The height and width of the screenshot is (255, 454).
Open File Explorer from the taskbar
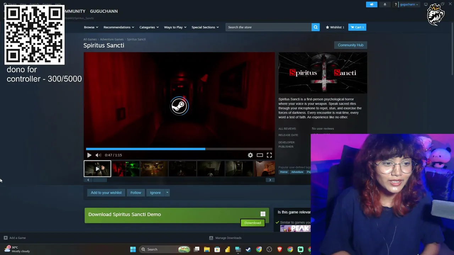coord(207,249)
